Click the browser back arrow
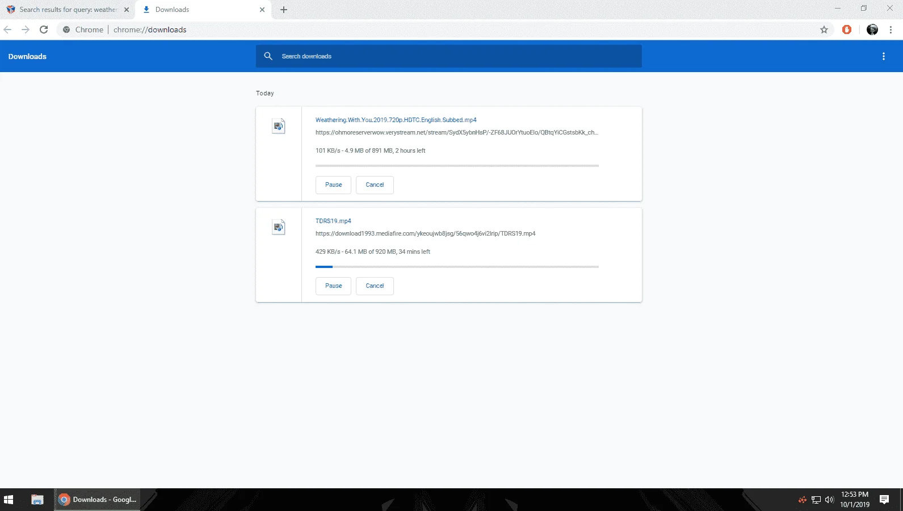This screenshot has height=511, width=903. pyautogui.click(x=7, y=30)
